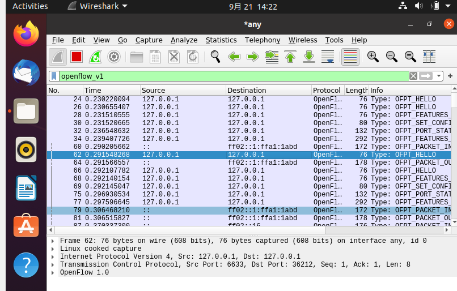Click the packet list vertical scrollbar
The image size is (457, 291).
454,100
